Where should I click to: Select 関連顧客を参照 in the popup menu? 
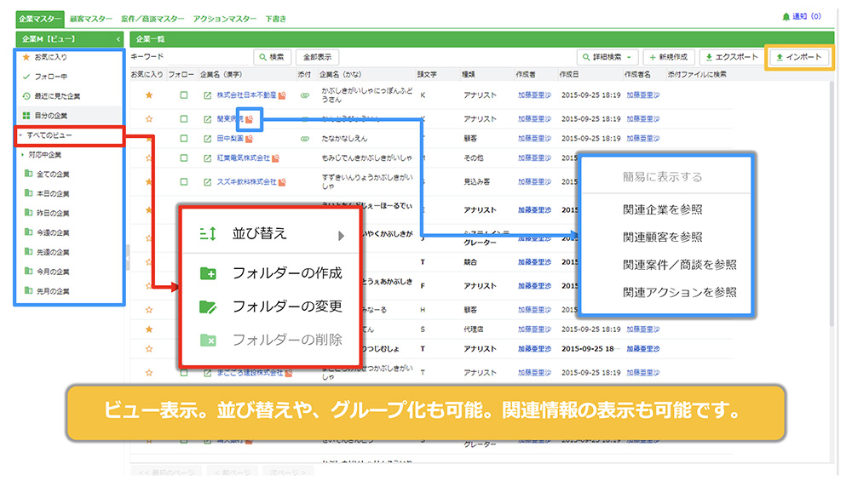[662, 238]
